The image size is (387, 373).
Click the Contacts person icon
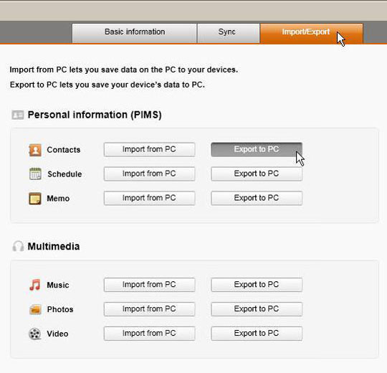pyautogui.click(x=35, y=150)
